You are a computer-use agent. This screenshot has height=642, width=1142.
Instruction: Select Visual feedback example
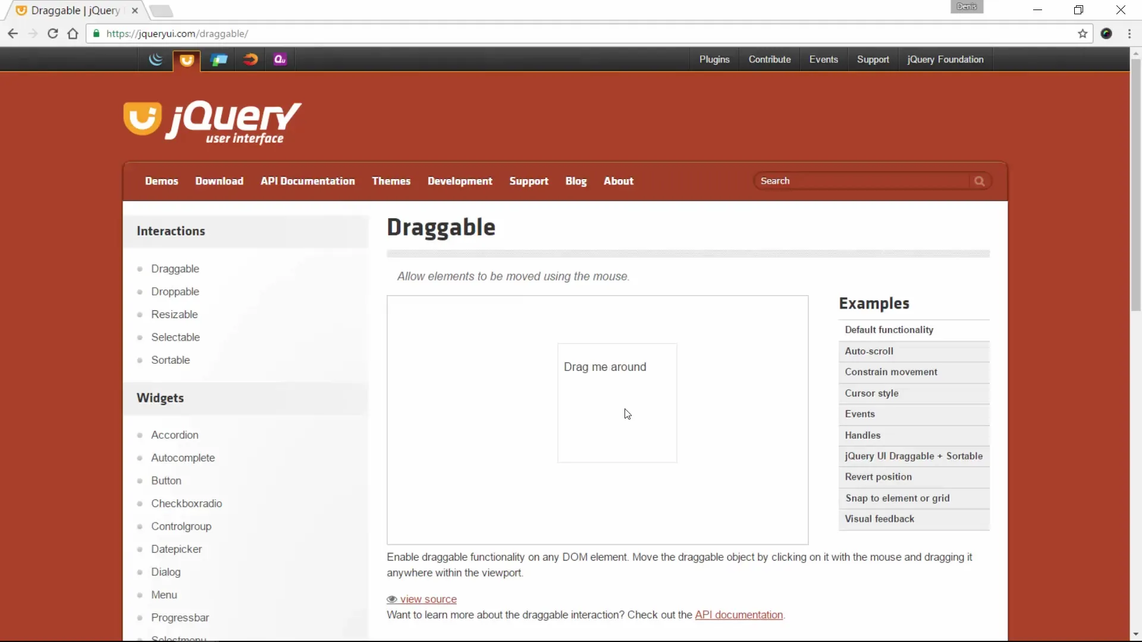(914, 520)
